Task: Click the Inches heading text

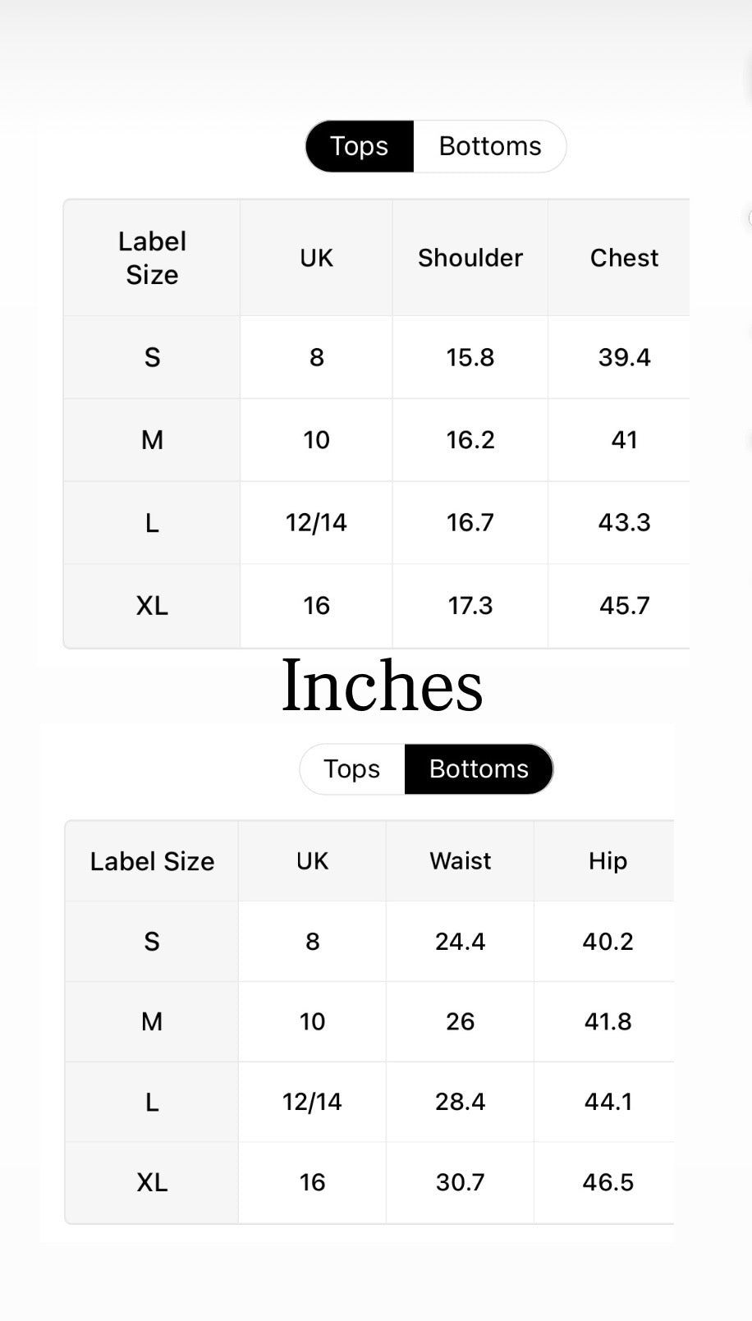Action: pyautogui.click(x=382, y=686)
